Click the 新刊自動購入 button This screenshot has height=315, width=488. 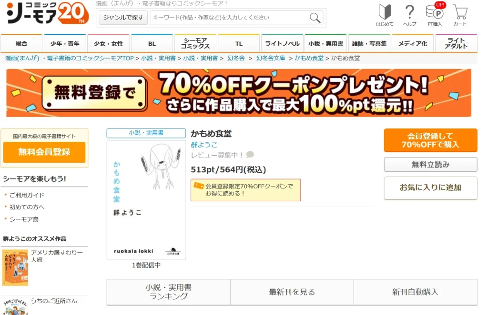[x=415, y=292]
